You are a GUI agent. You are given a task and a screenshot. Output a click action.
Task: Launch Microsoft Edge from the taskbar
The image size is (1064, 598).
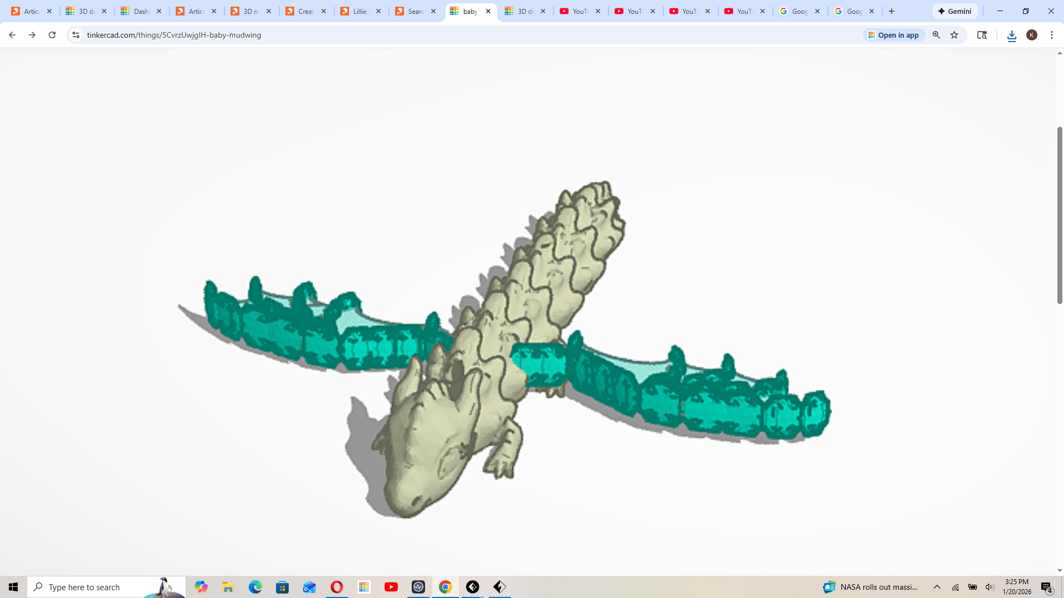[255, 587]
